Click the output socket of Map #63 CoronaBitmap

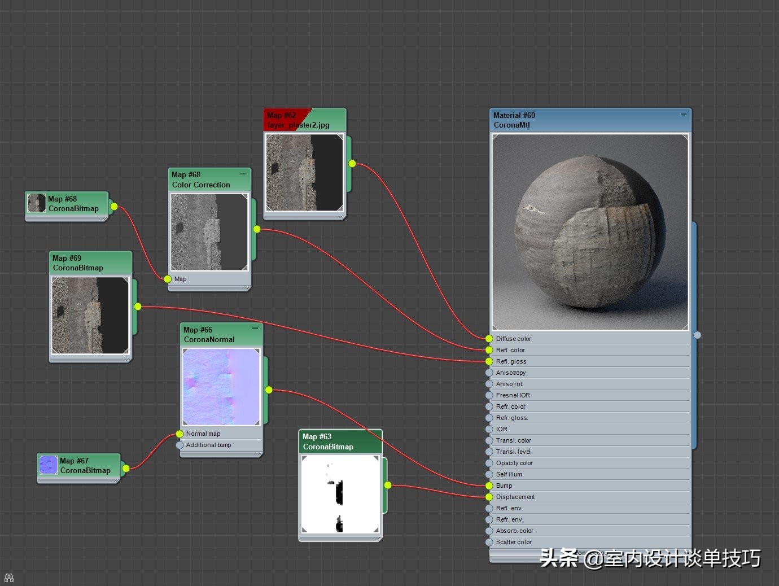(388, 485)
